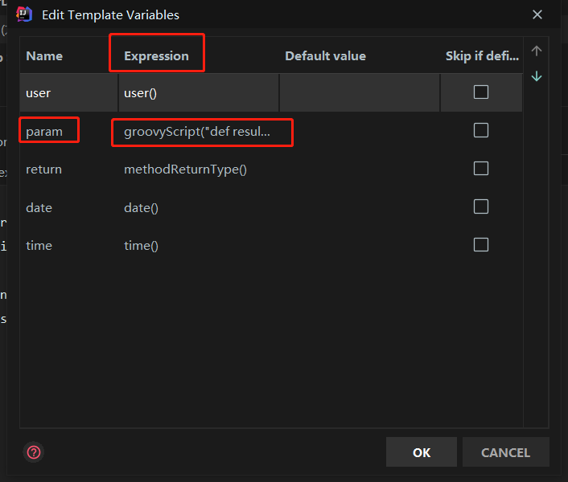Click the user() expression cell
Image resolution: width=568 pixels, height=482 pixels.
pos(141,93)
